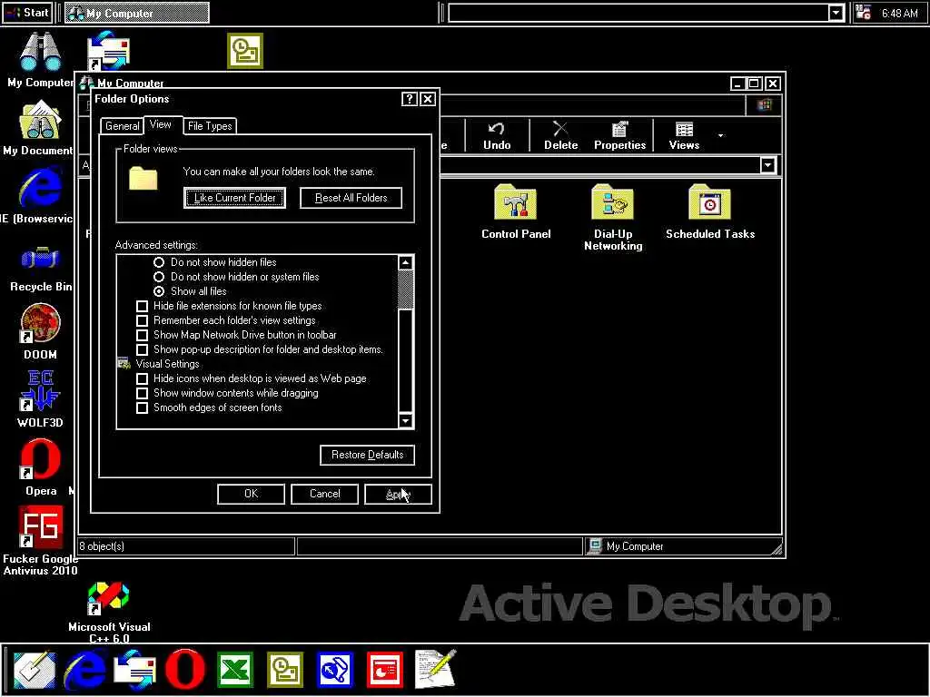This screenshot has width=930, height=697.
Task: Launch Opera from quick launch bar
Action: tap(185, 670)
